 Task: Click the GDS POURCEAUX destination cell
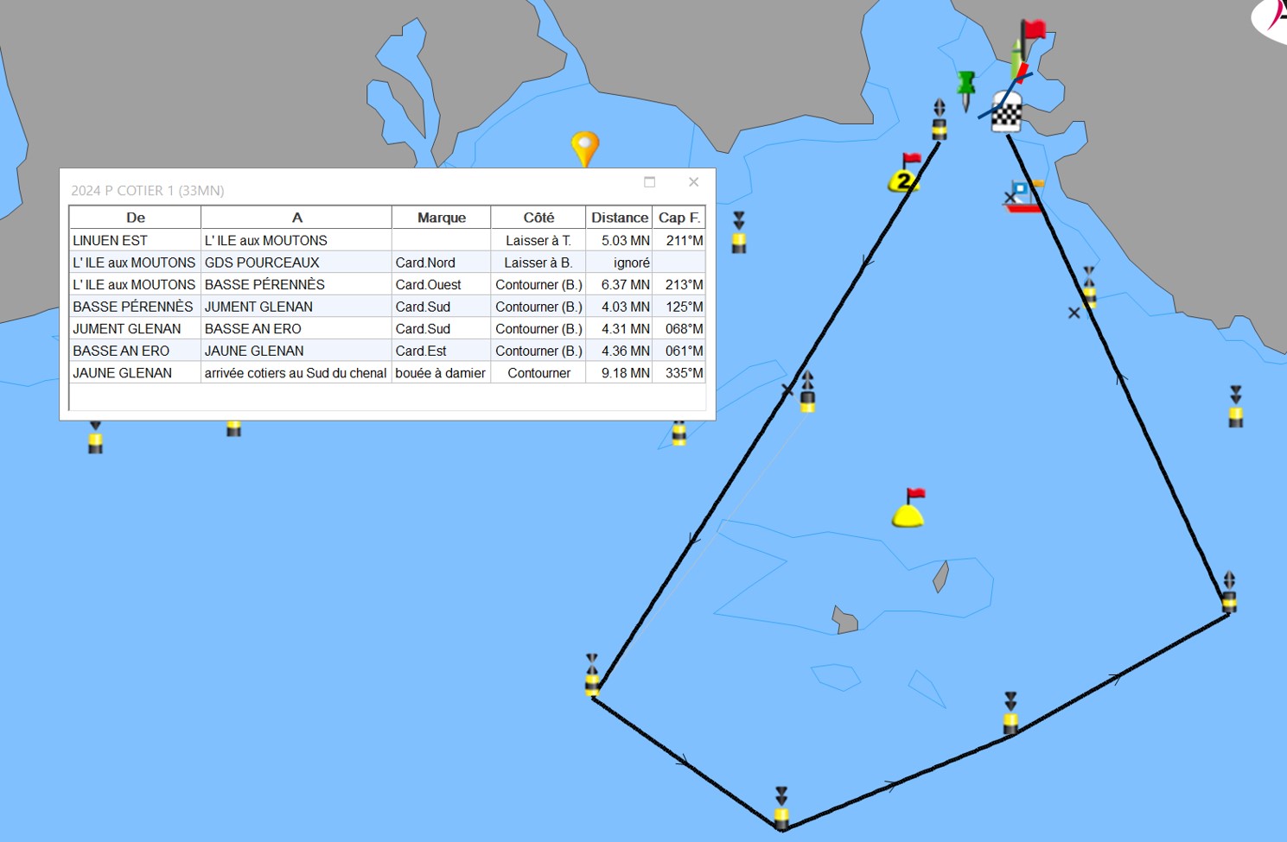point(296,263)
